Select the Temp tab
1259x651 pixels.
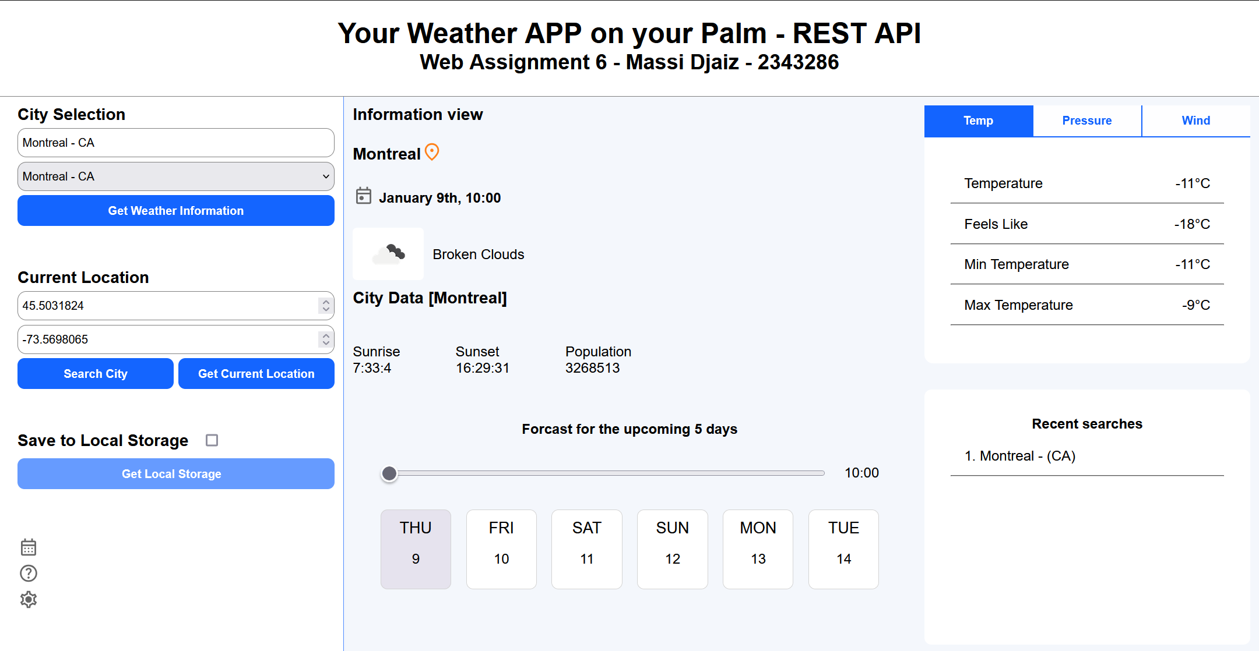(x=979, y=121)
